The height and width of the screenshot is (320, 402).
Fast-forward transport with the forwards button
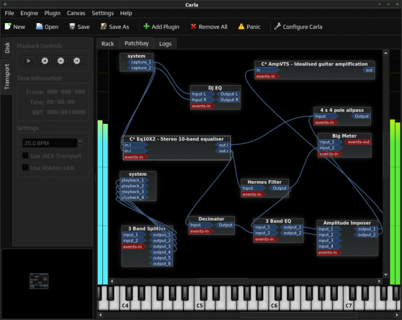click(77, 61)
